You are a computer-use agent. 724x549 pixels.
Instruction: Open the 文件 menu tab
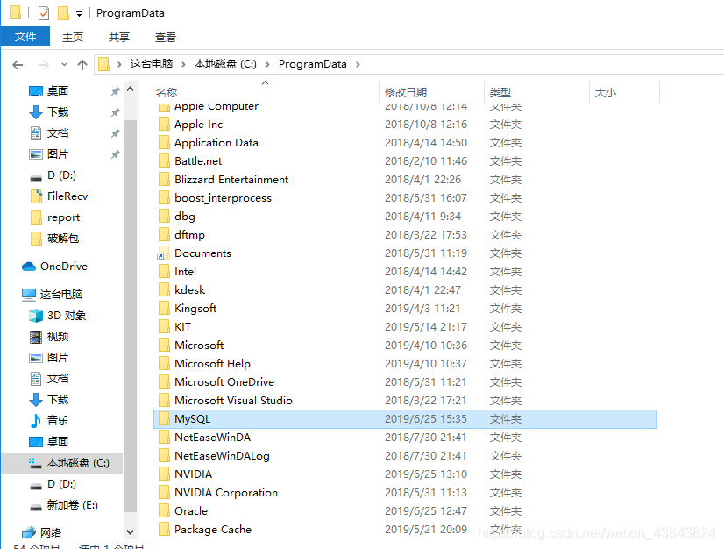pos(25,37)
